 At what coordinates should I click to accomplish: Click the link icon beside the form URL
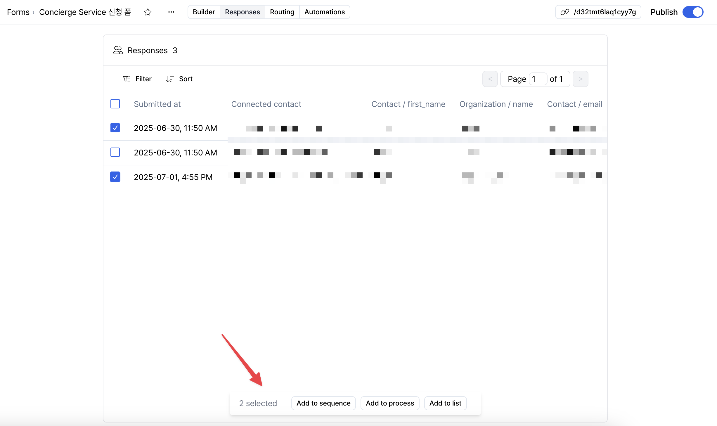tap(564, 12)
